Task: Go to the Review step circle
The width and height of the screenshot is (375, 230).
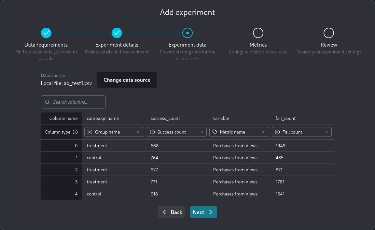Action: coord(329,33)
